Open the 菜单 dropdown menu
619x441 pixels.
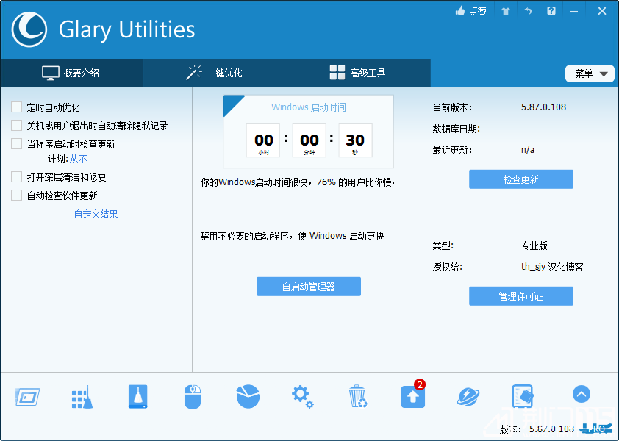(x=590, y=73)
